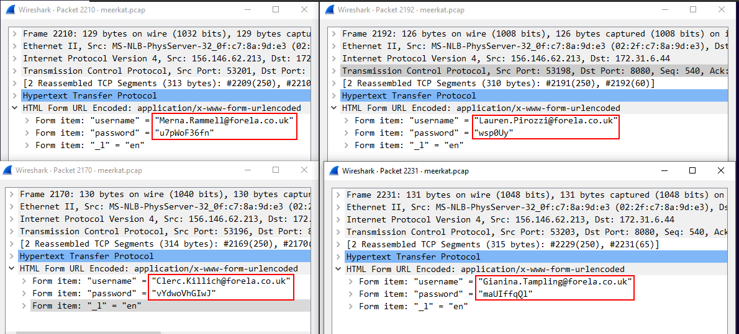The height and width of the screenshot is (334, 739).
Task: Expand Frame 2192 details row
Action: (334, 33)
